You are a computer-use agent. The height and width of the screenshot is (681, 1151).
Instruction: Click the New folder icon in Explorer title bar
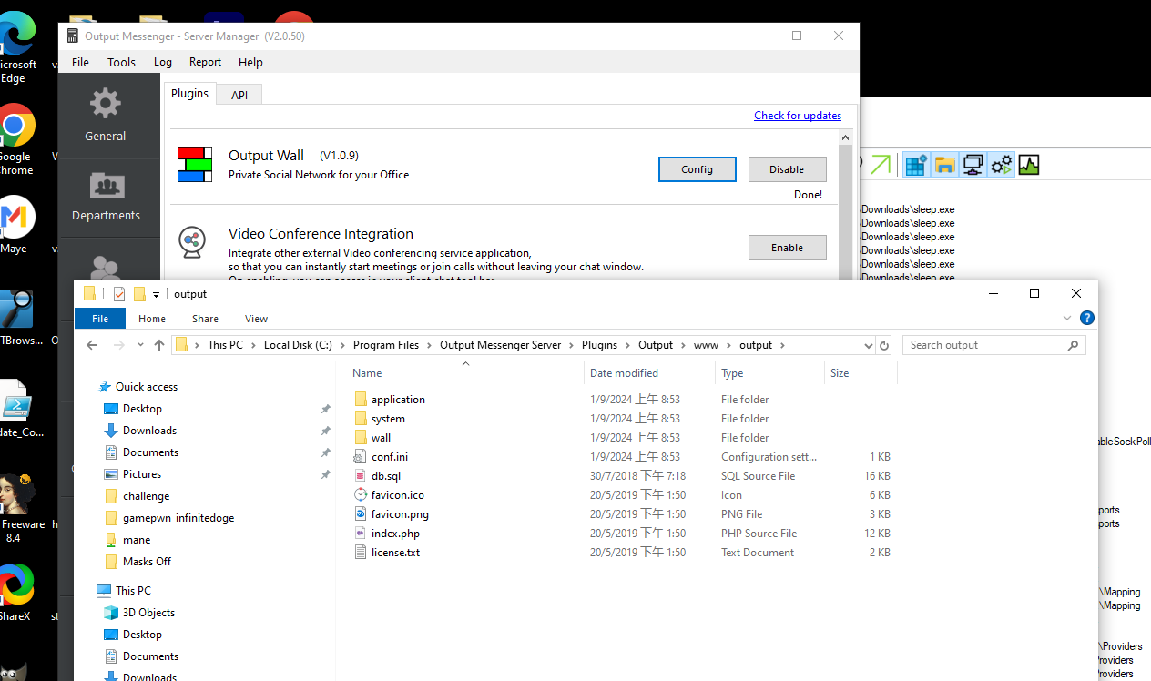click(x=139, y=293)
